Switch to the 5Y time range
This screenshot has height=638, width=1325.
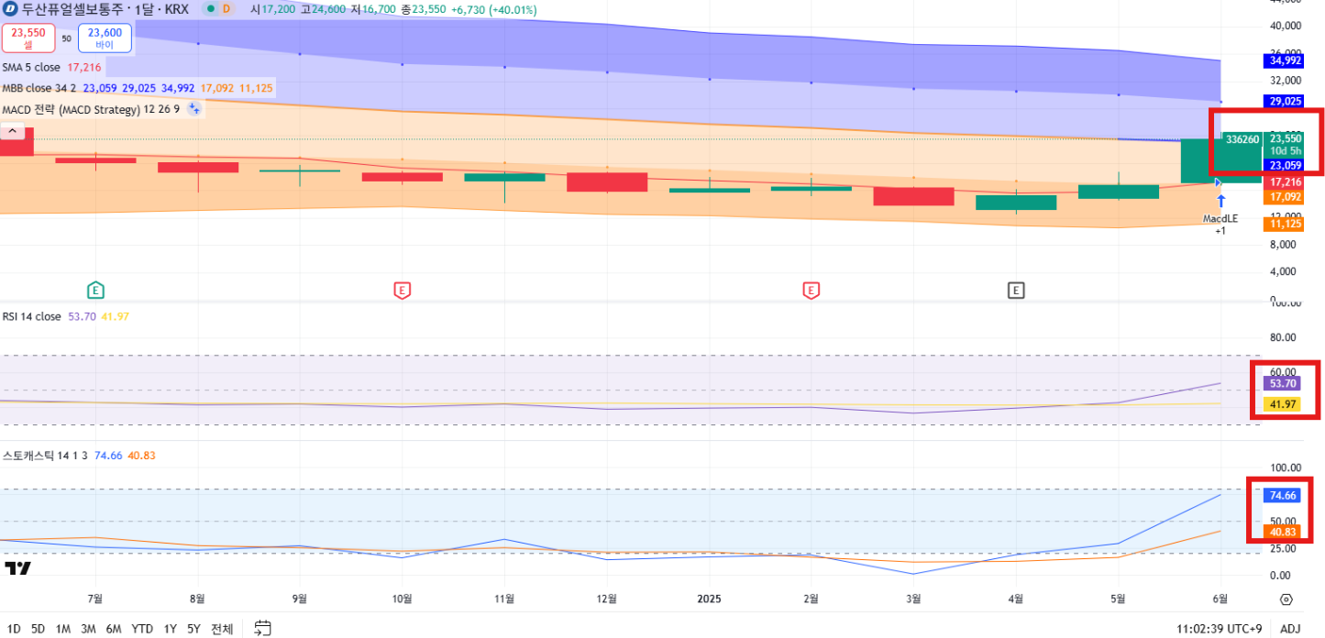[x=193, y=629]
